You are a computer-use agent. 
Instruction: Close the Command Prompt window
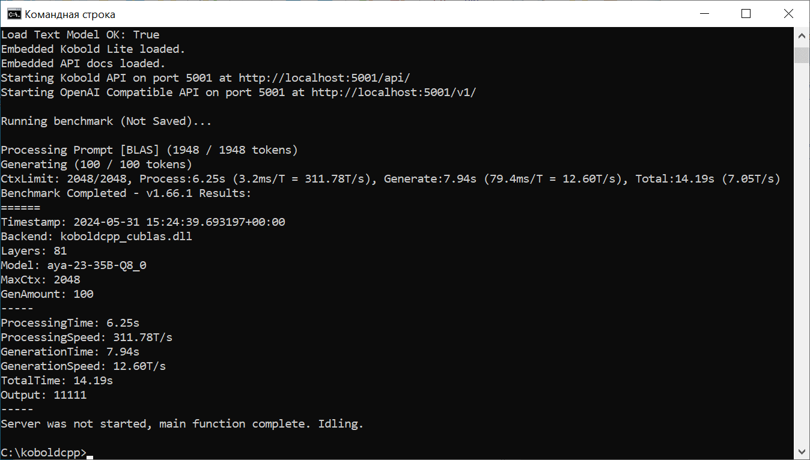788,14
